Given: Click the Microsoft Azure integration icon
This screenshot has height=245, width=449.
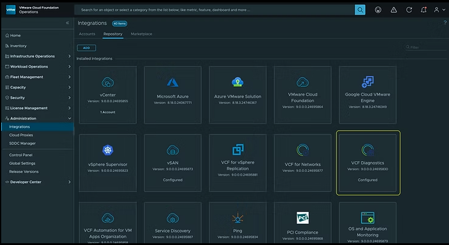Looking at the screenshot, I should 174,82.
